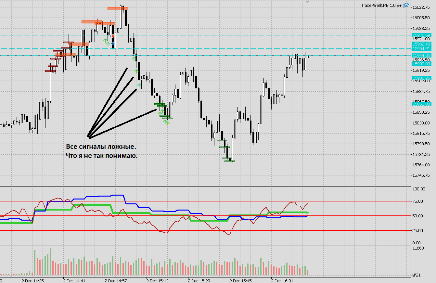436x283 pixels.
Task: Select the topmost orange rectangle zone
Action: tap(118, 8)
